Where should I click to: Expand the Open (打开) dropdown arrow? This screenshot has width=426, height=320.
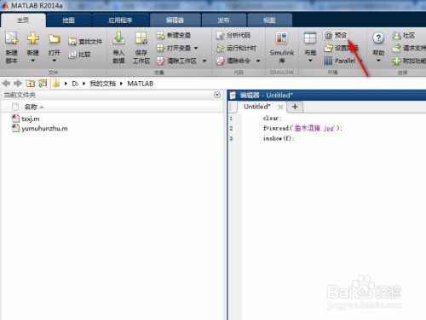pyautogui.click(x=55, y=61)
